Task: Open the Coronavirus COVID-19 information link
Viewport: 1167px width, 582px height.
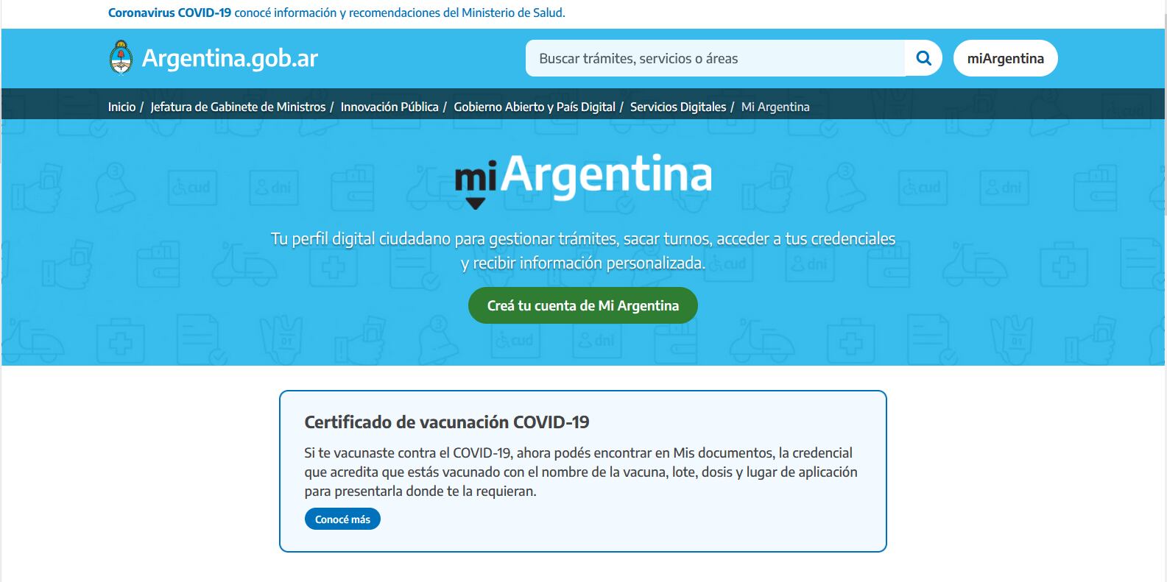Action: click(336, 13)
